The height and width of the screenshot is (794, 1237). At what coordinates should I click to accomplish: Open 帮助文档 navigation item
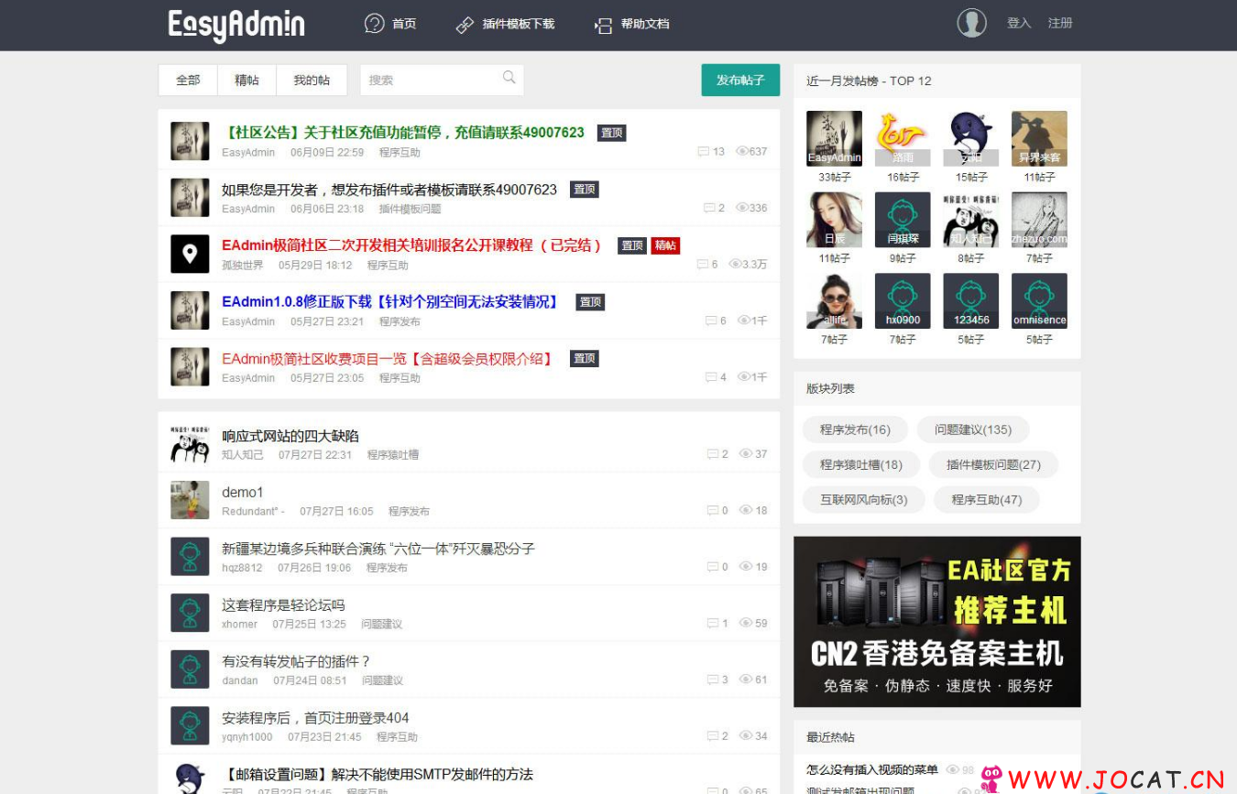click(632, 24)
